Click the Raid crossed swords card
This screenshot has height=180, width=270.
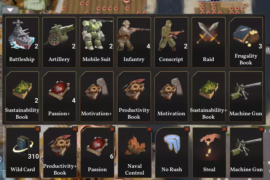209,42
